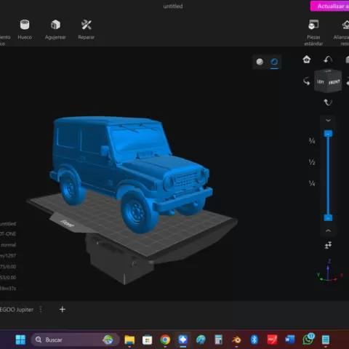The height and width of the screenshot is (349, 349).
Task: Switch to solid grey sphere render mode
Action: click(260, 62)
